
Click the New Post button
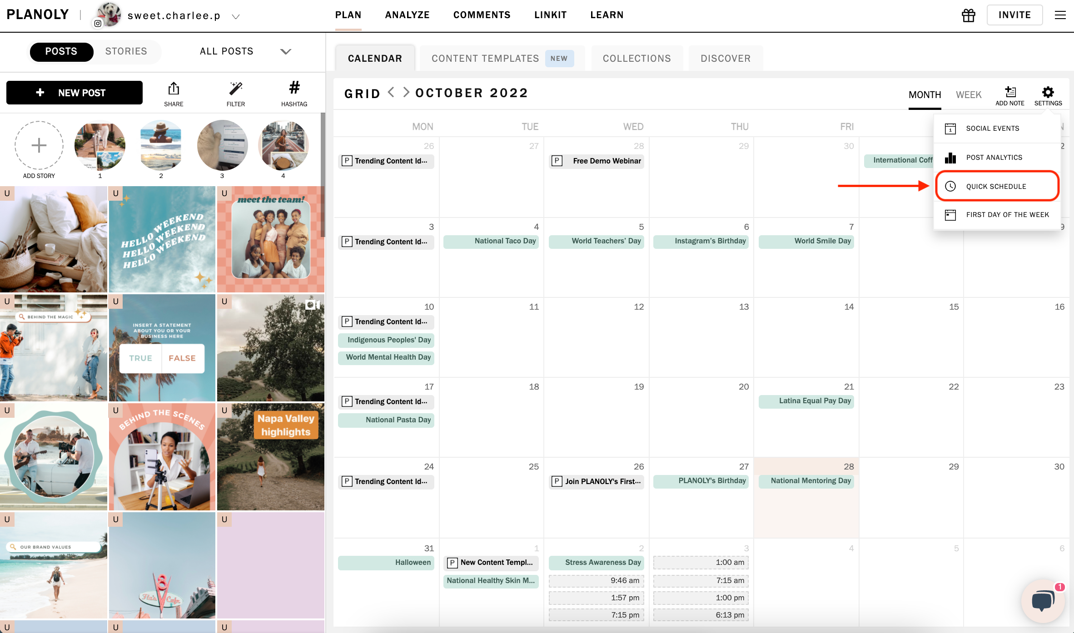coord(75,93)
